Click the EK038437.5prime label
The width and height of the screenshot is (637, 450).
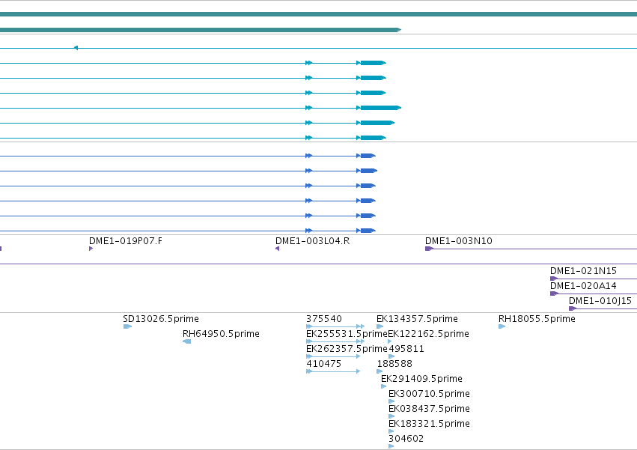click(x=429, y=409)
